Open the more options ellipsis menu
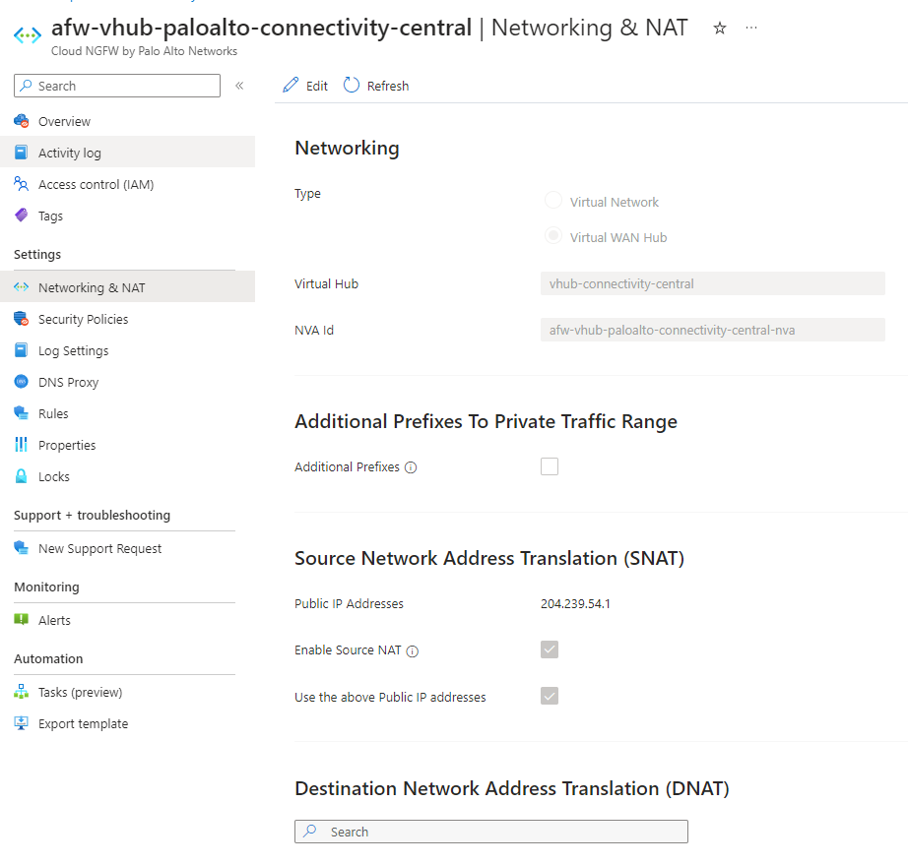Viewport: 908px width, 865px height. tap(752, 29)
